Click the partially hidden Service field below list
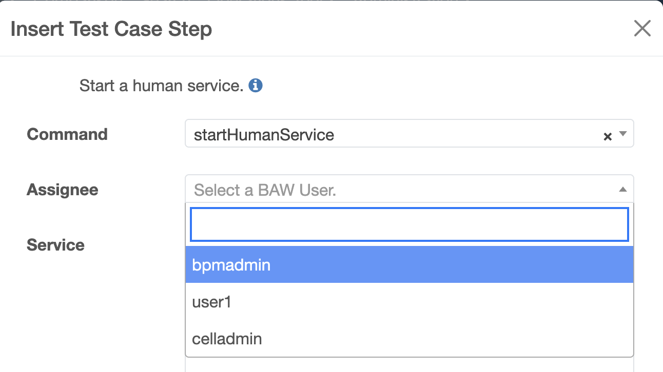Screen dimensions: 663x372 pos(409,365)
